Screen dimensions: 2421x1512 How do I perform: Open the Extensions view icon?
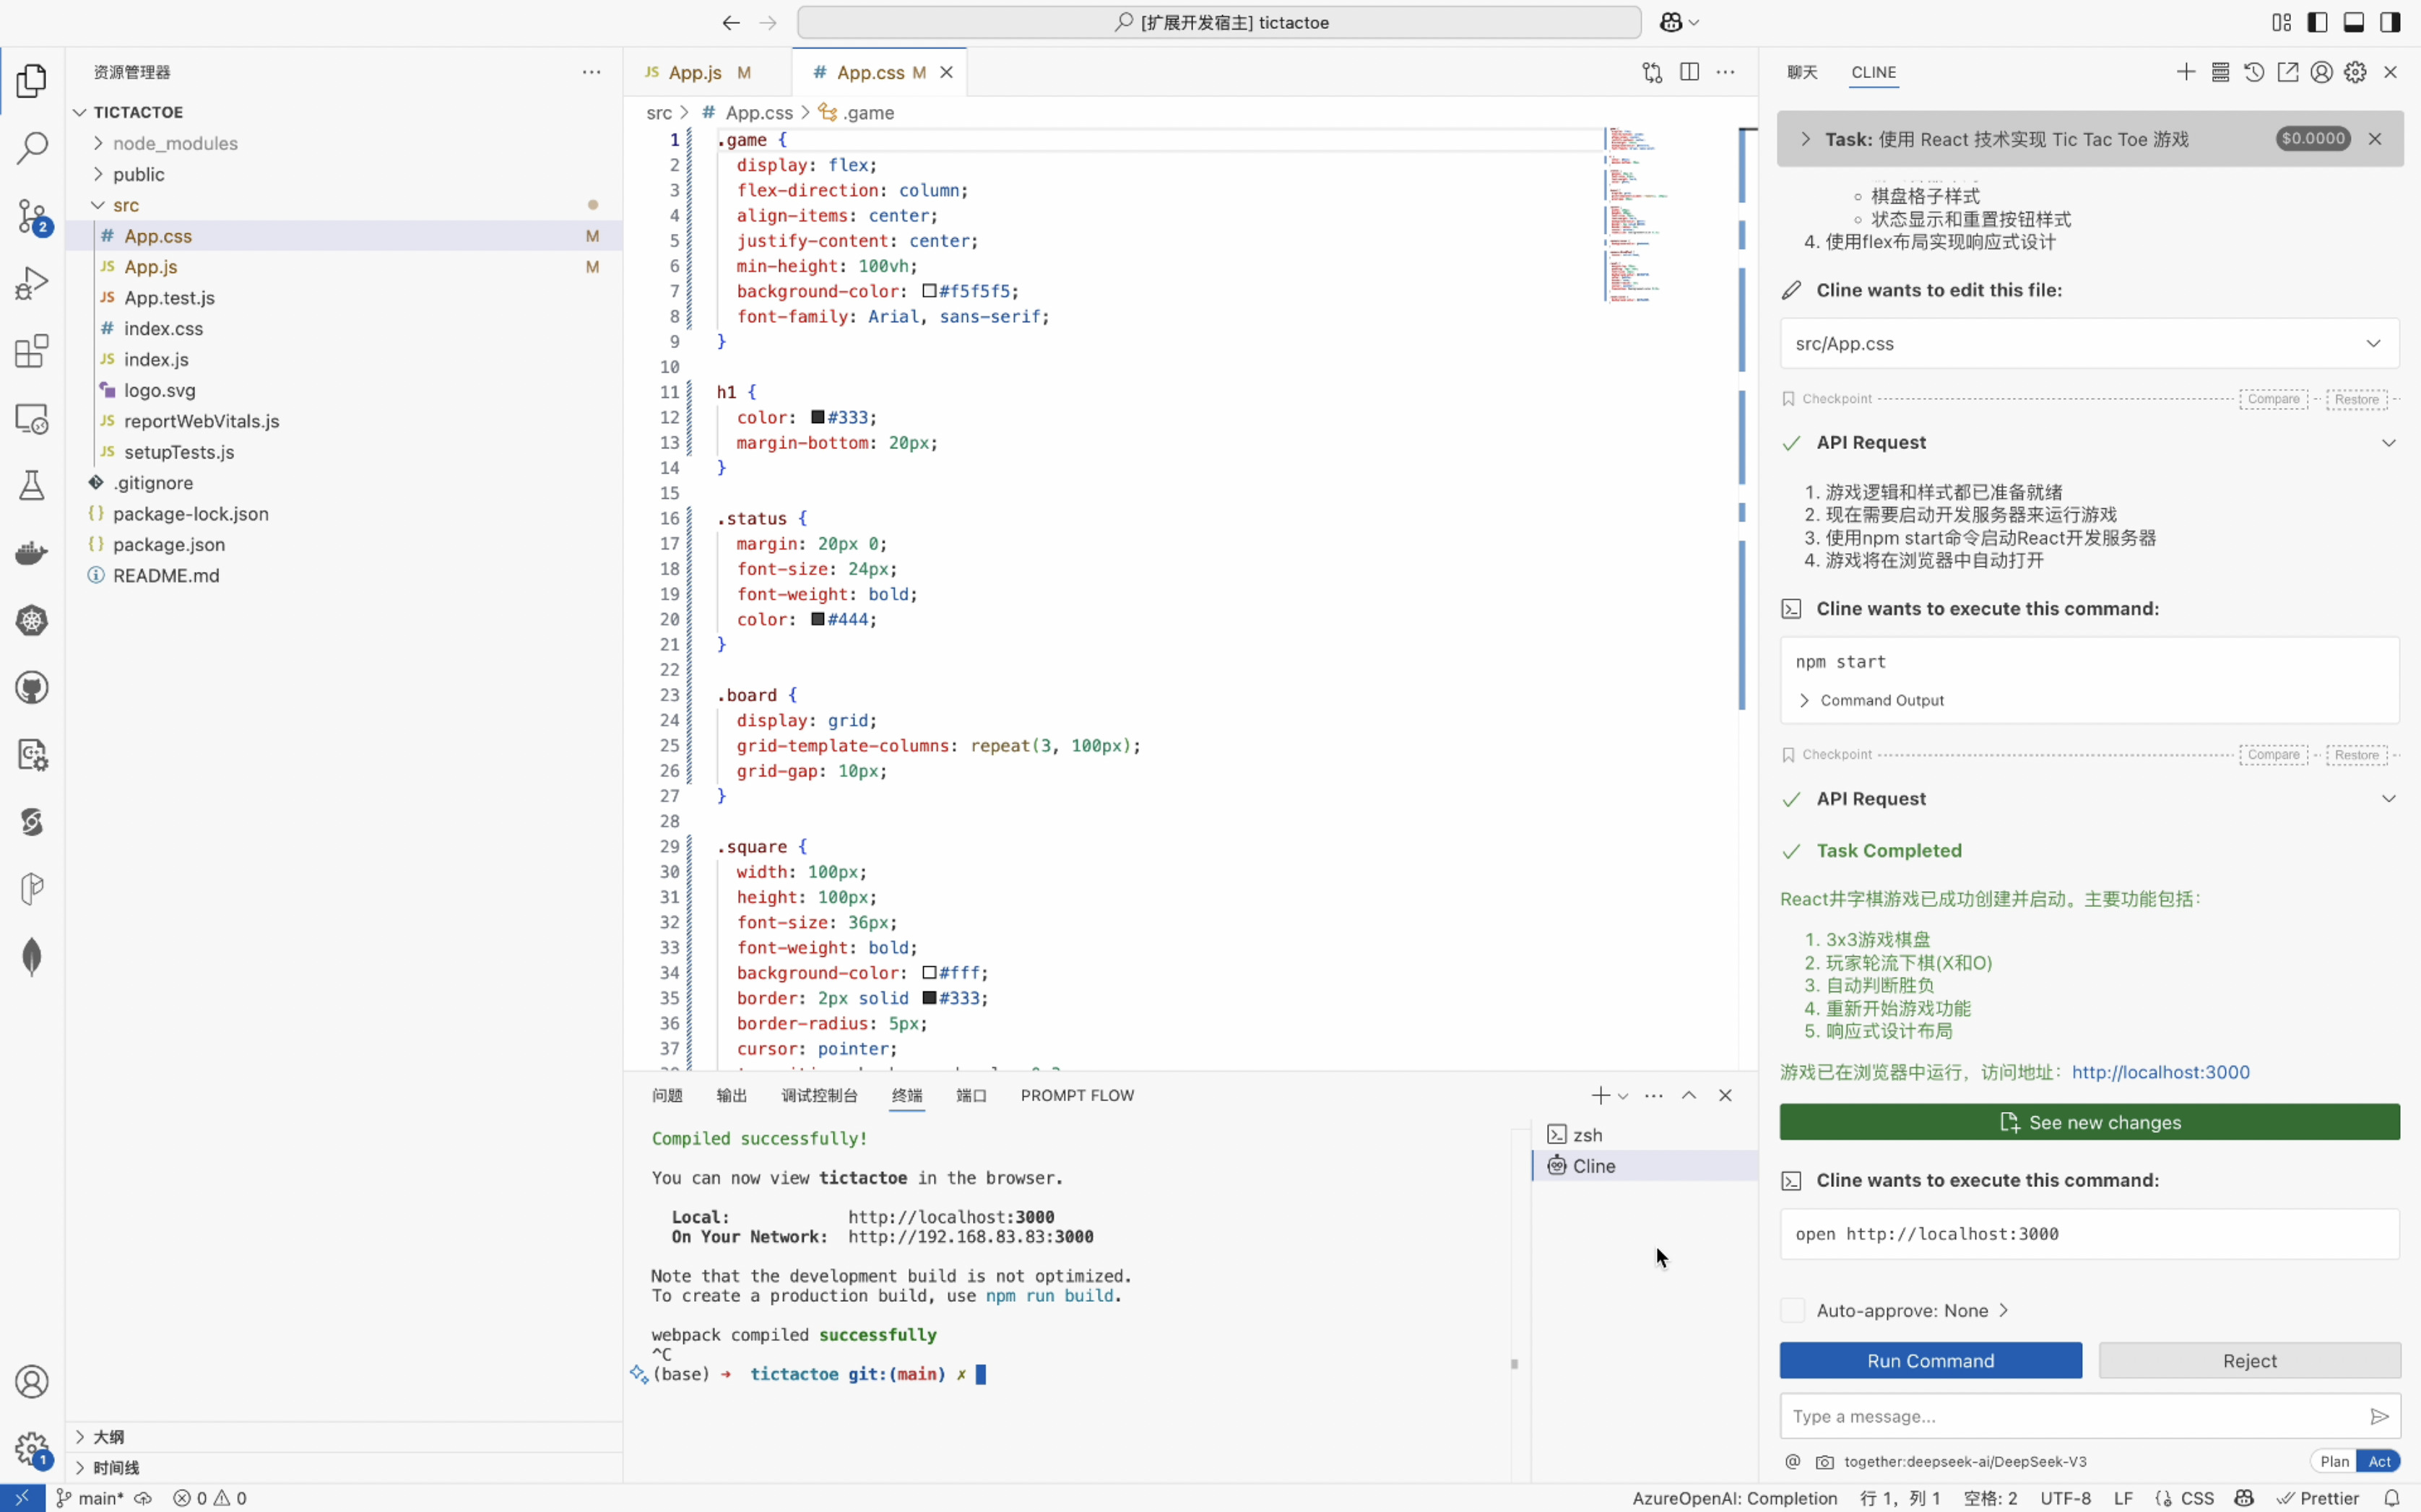tap(32, 351)
